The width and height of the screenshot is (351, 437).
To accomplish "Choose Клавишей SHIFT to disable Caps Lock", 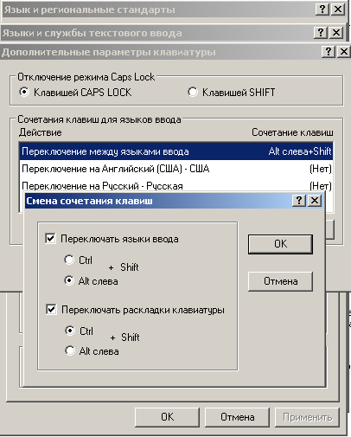I will click(x=193, y=93).
